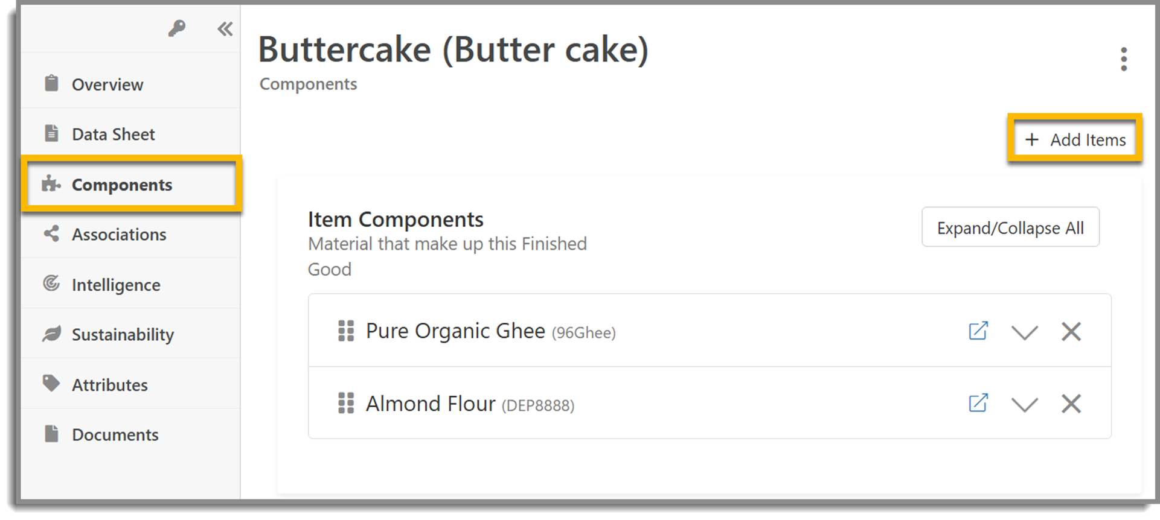Click the key icon in the sidebar header
This screenshot has height=520, width=1160.
click(x=177, y=28)
